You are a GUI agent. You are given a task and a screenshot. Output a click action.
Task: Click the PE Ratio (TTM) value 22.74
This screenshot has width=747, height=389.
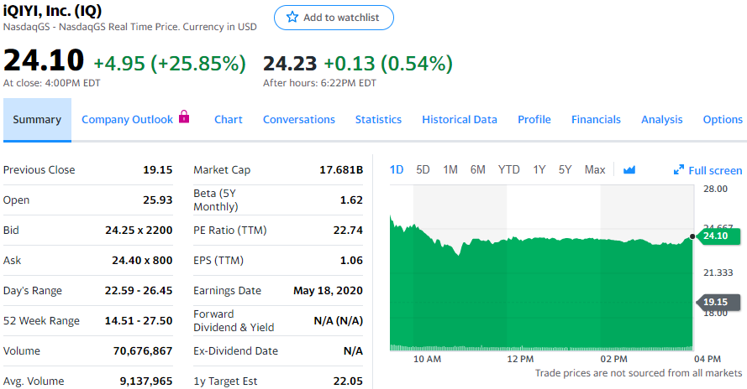click(x=348, y=231)
